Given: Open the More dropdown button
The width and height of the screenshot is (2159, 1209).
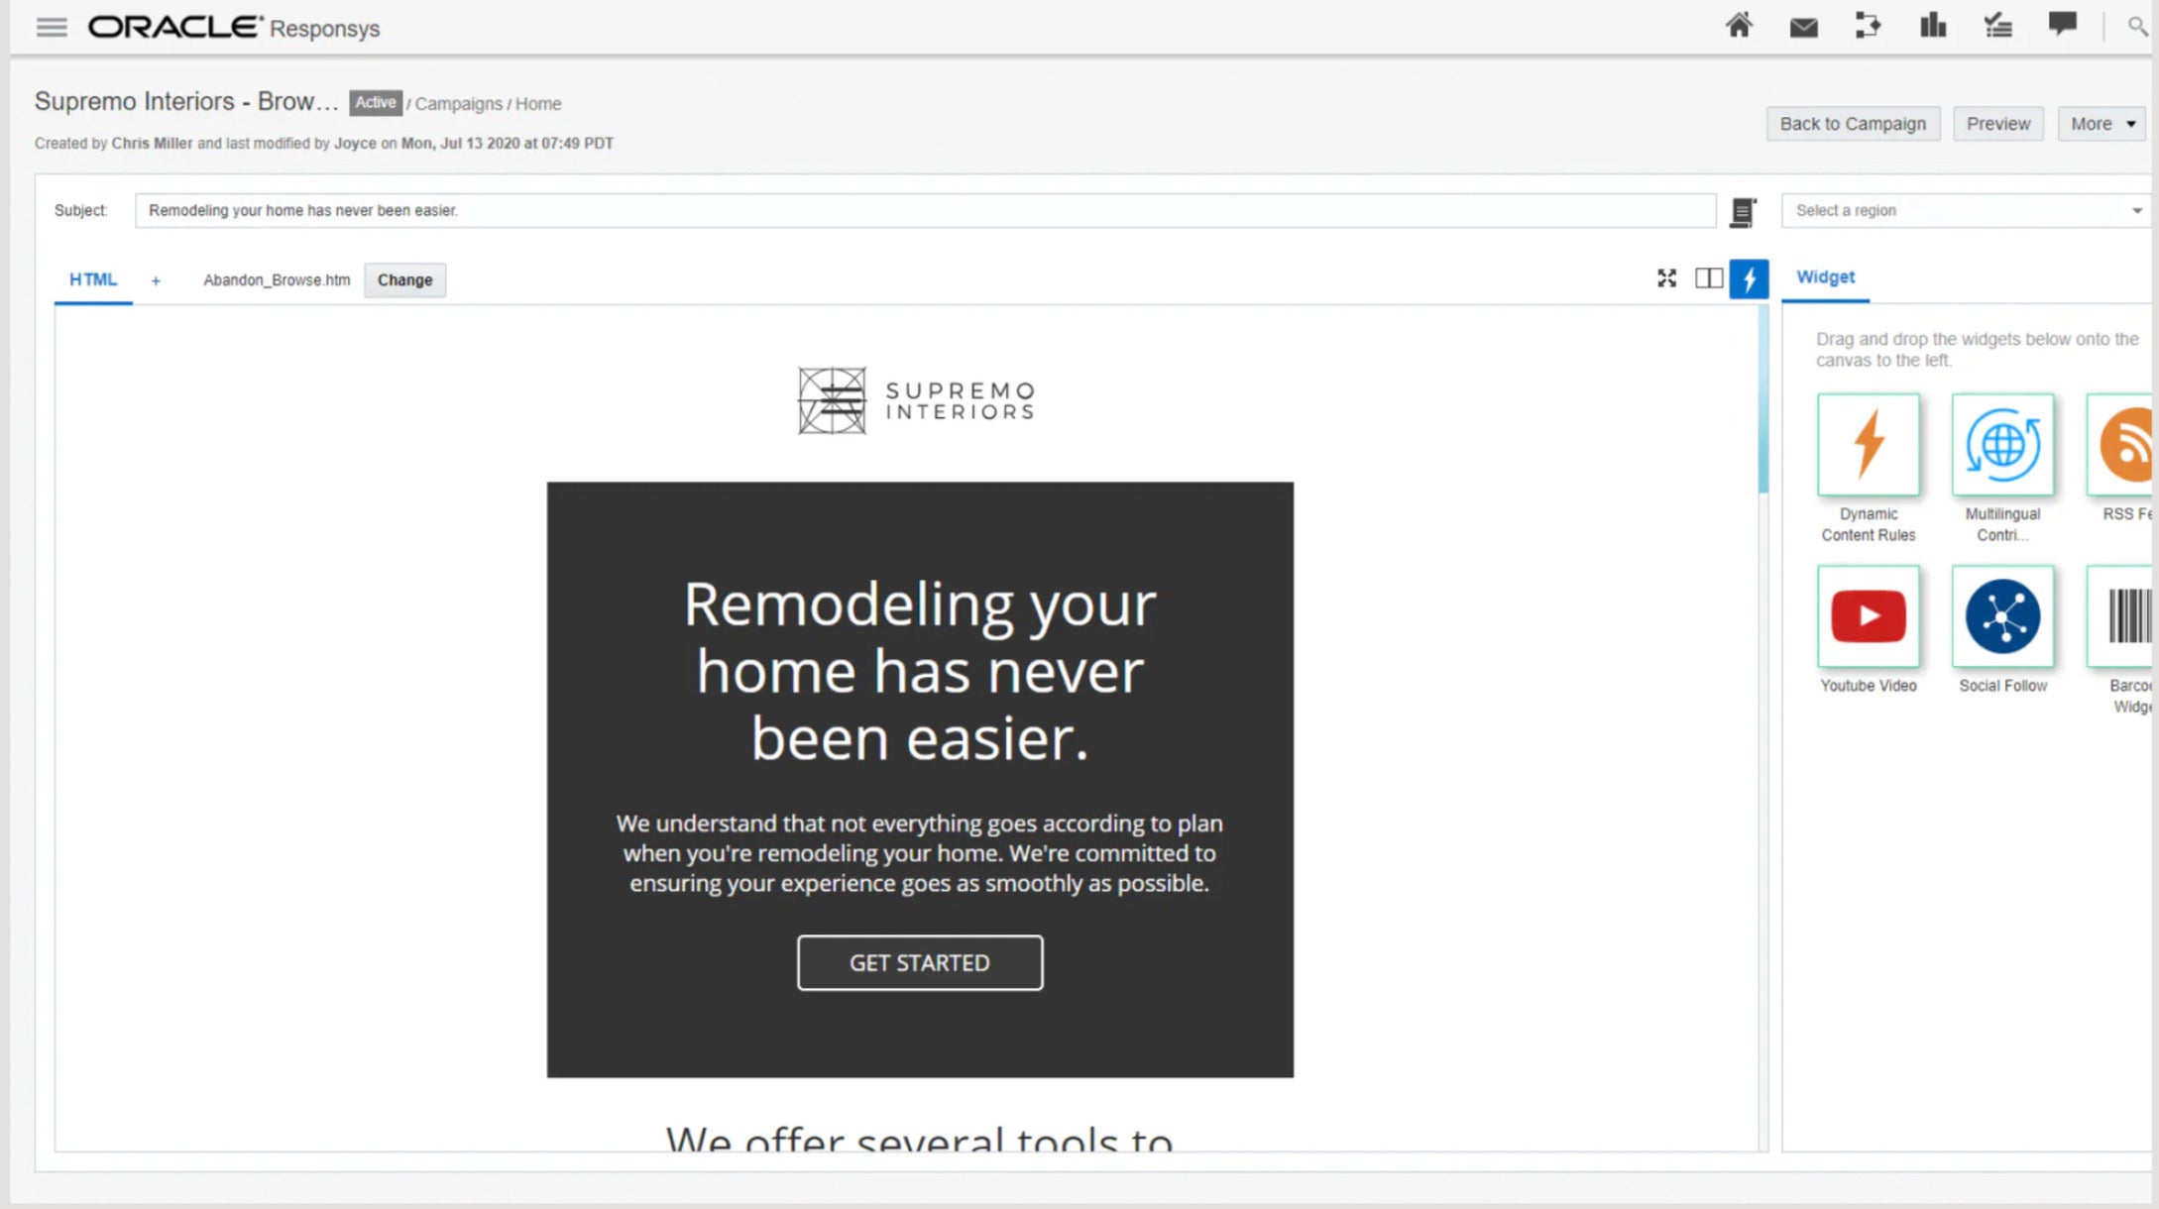Looking at the screenshot, I should [x=2102, y=124].
